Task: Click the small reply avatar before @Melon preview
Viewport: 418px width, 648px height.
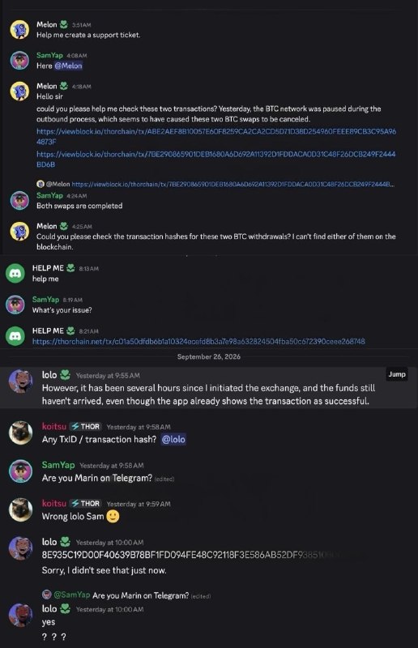Action: (x=41, y=184)
